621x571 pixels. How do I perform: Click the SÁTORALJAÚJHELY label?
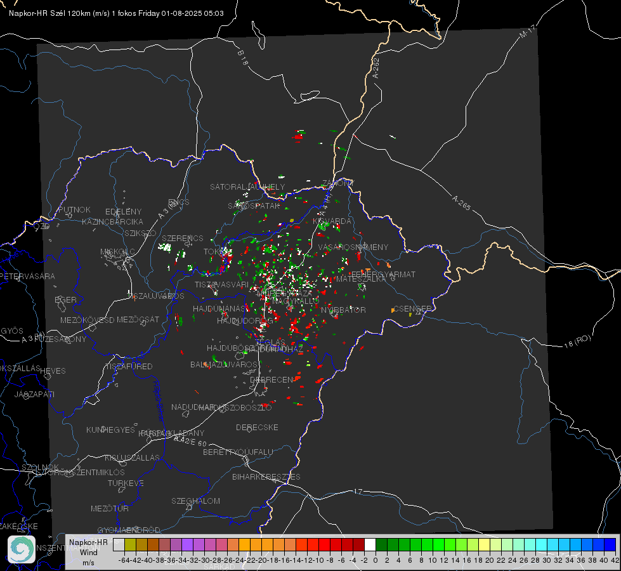pyautogui.click(x=247, y=187)
